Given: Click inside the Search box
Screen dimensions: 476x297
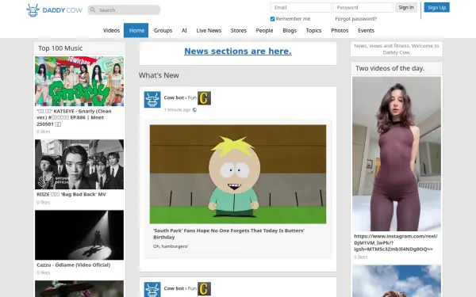Looking at the screenshot, I should [124, 10].
